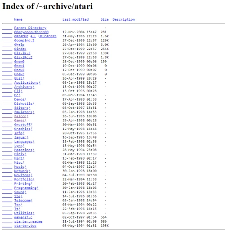Select the 129K size value
Viewport: 225px width, 250px height.
point(104,40)
